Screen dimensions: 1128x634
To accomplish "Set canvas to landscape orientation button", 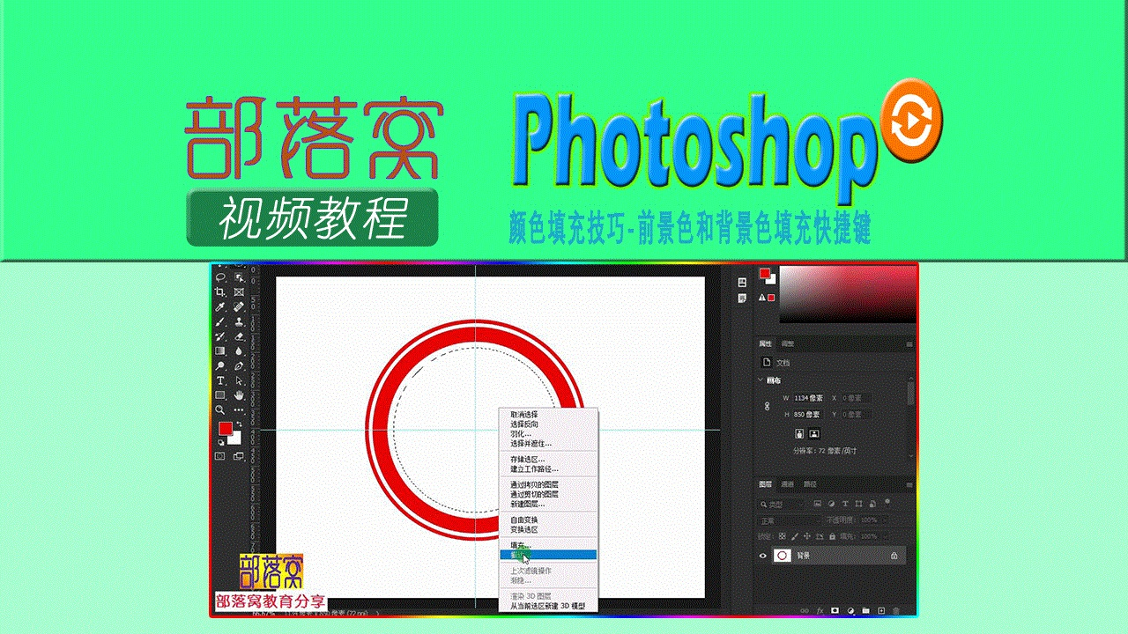I will tap(814, 433).
